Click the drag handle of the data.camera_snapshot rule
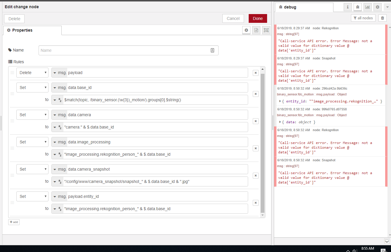This screenshot has width=391, height=252. [12, 175]
